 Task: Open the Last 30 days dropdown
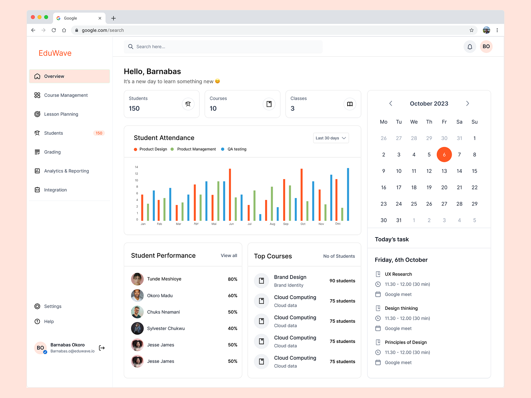click(x=331, y=138)
